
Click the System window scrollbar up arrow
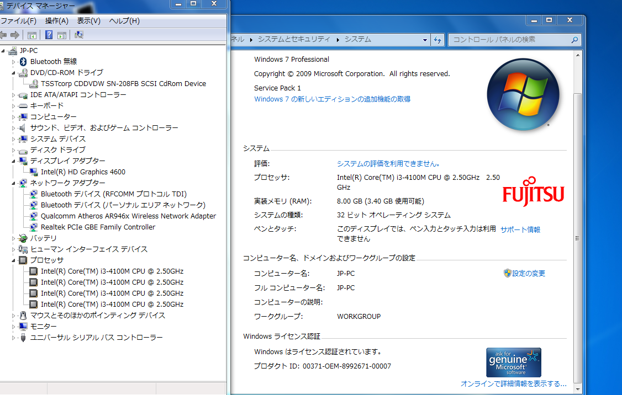pyautogui.click(x=578, y=55)
